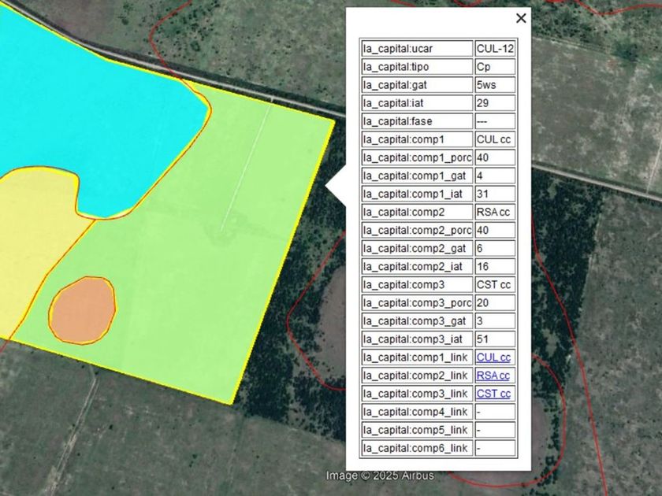Click the la_capital:comp6_link field label
The width and height of the screenshot is (662, 496).
[416, 448]
